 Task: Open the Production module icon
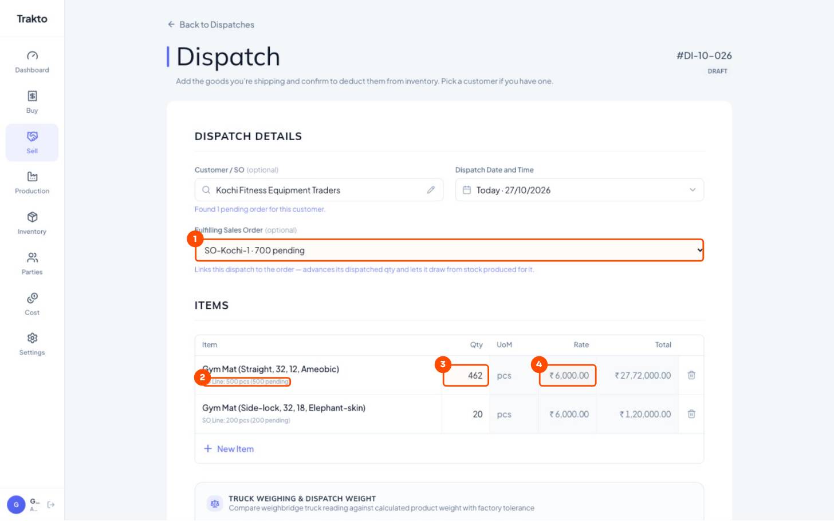tap(32, 176)
